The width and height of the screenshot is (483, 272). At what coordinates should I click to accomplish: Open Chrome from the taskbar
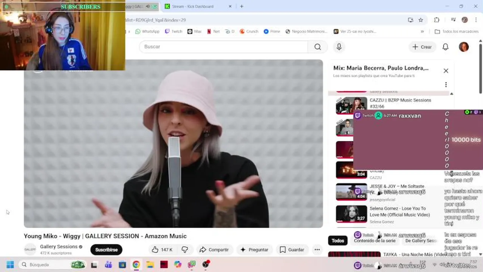click(x=136, y=264)
